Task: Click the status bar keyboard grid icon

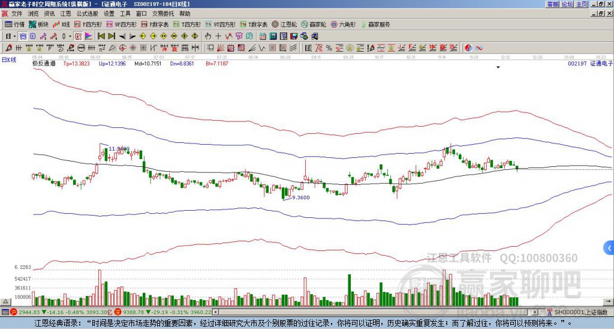Action: click(5, 312)
